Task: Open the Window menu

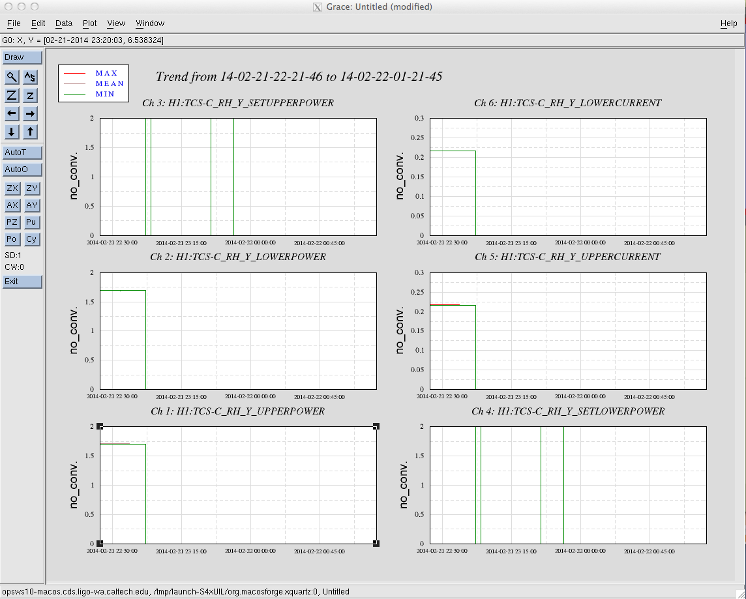Action: [150, 23]
